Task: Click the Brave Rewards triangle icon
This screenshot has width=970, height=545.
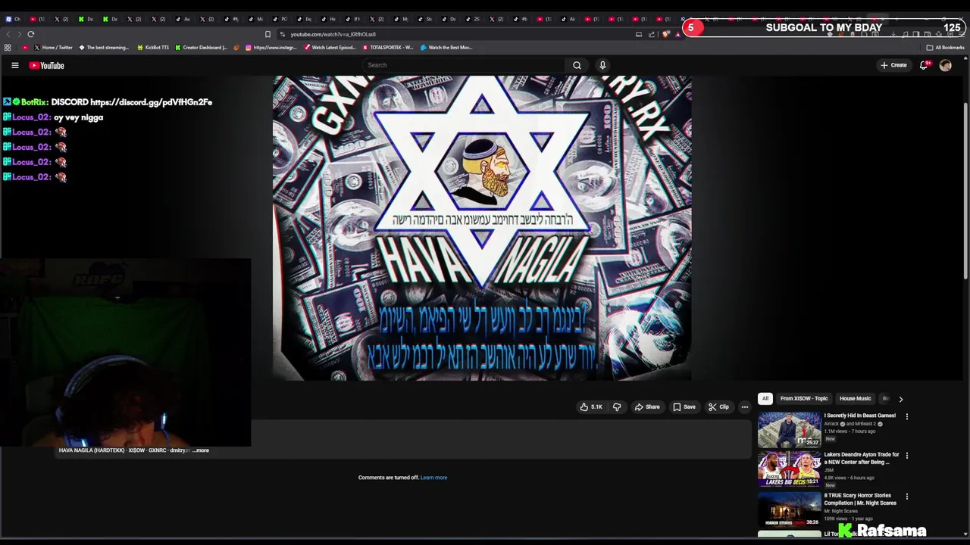Action: 678,34
